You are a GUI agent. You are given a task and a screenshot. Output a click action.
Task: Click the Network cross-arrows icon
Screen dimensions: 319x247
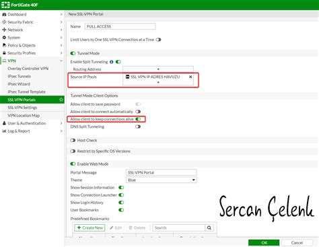[x=4, y=30]
